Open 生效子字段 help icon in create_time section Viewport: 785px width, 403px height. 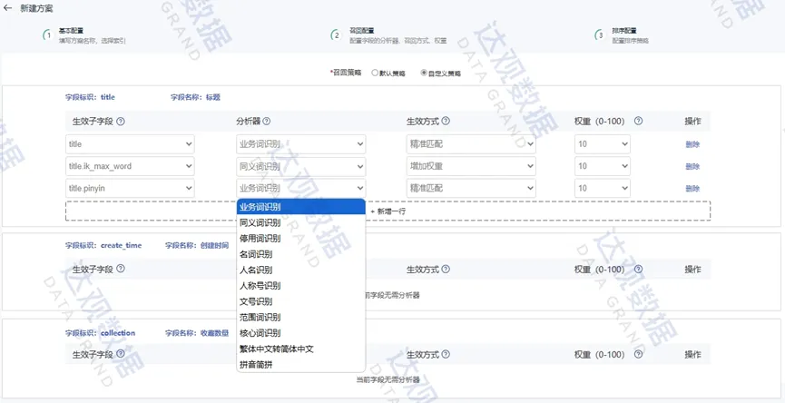click(x=120, y=269)
